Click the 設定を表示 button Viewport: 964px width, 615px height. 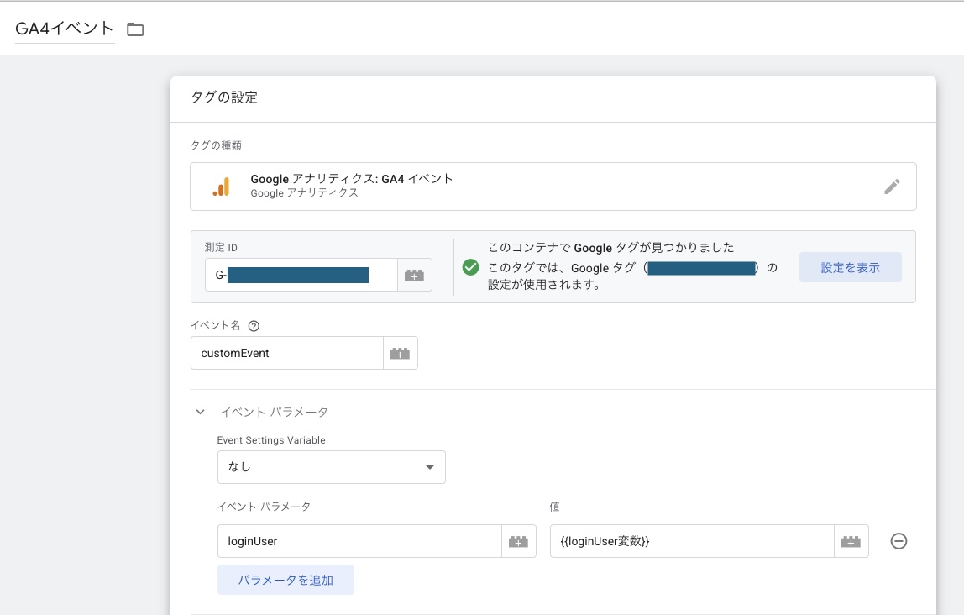click(851, 267)
